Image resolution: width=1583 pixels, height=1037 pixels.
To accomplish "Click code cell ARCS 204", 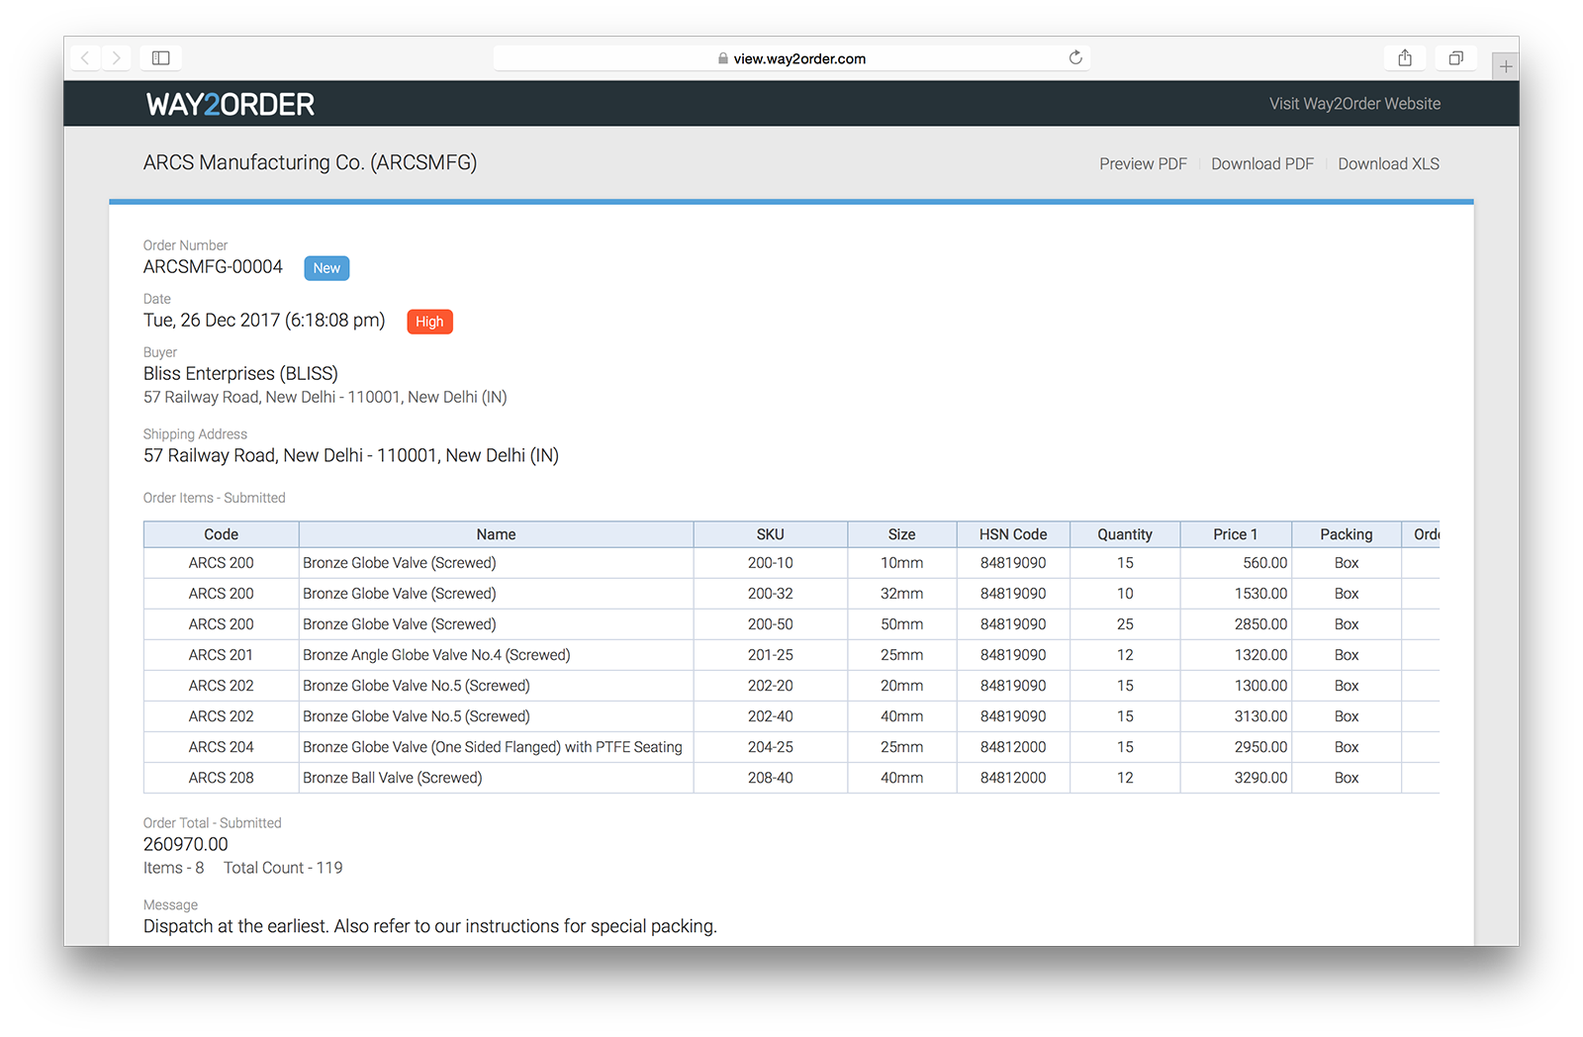I will (222, 747).
